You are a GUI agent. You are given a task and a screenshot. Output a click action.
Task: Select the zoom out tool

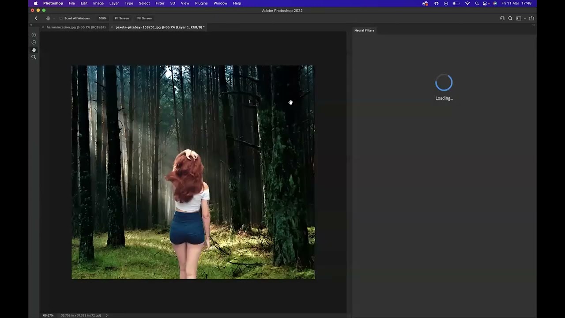34,42
